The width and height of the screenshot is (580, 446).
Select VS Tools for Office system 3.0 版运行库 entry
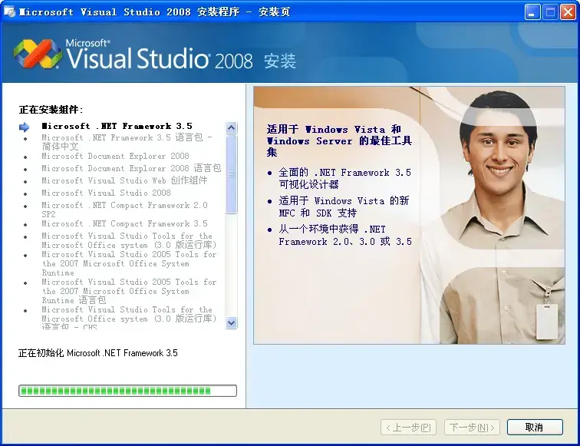(129, 240)
